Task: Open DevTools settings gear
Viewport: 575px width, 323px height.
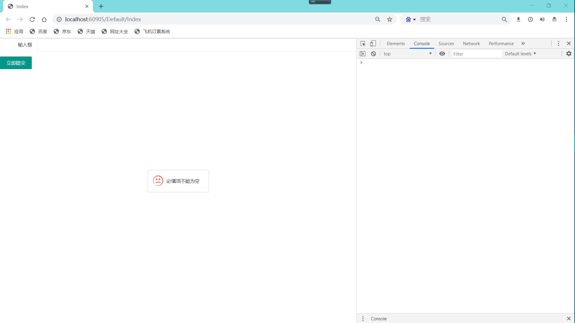Action: pos(568,54)
